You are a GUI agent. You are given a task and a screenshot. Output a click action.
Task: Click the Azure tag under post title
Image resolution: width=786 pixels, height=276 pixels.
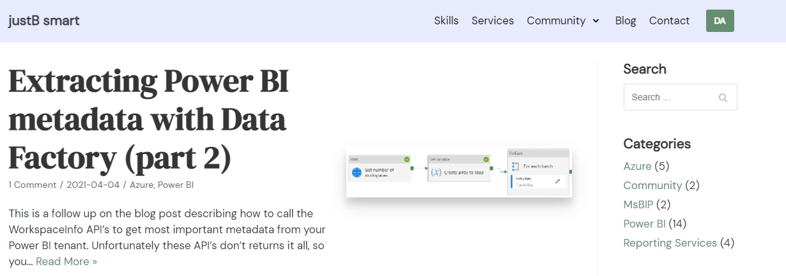tap(141, 185)
